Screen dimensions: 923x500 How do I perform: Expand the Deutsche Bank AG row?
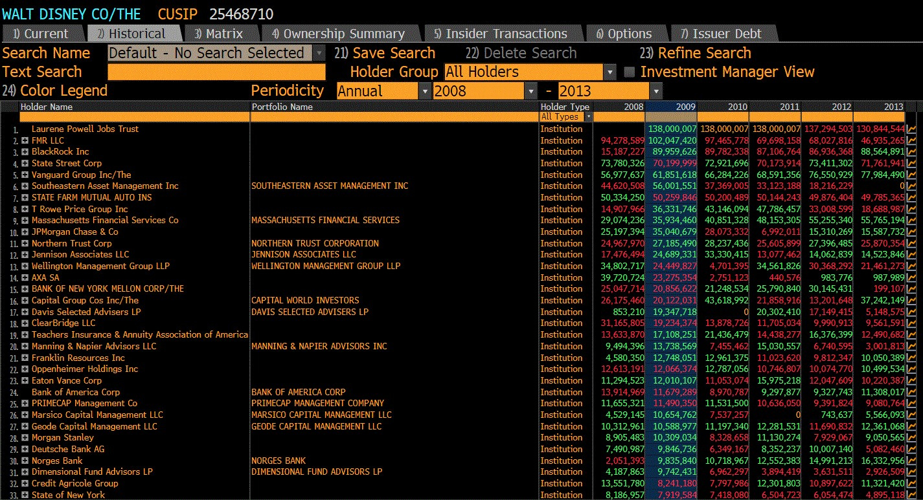click(25, 449)
